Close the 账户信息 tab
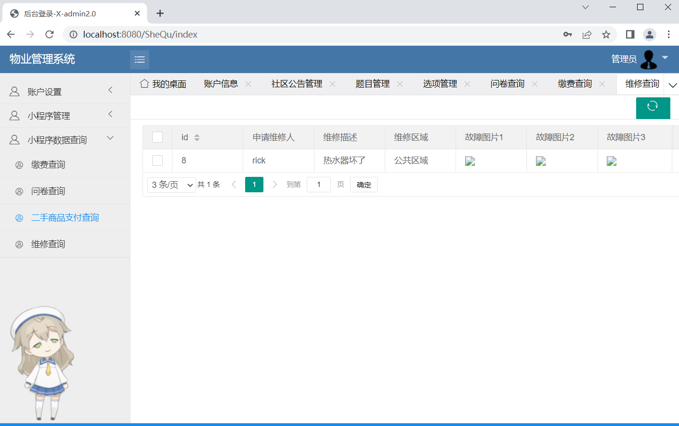Image resolution: width=679 pixels, height=426 pixels. click(x=248, y=84)
